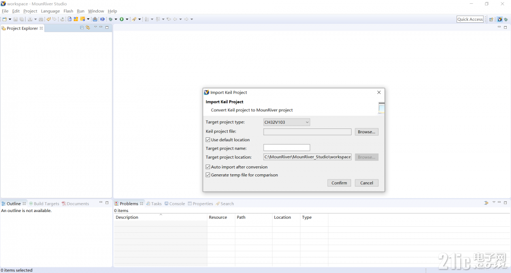Click the Save icon in the toolbar
The height and width of the screenshot is (273, 511).
(15, 19)
